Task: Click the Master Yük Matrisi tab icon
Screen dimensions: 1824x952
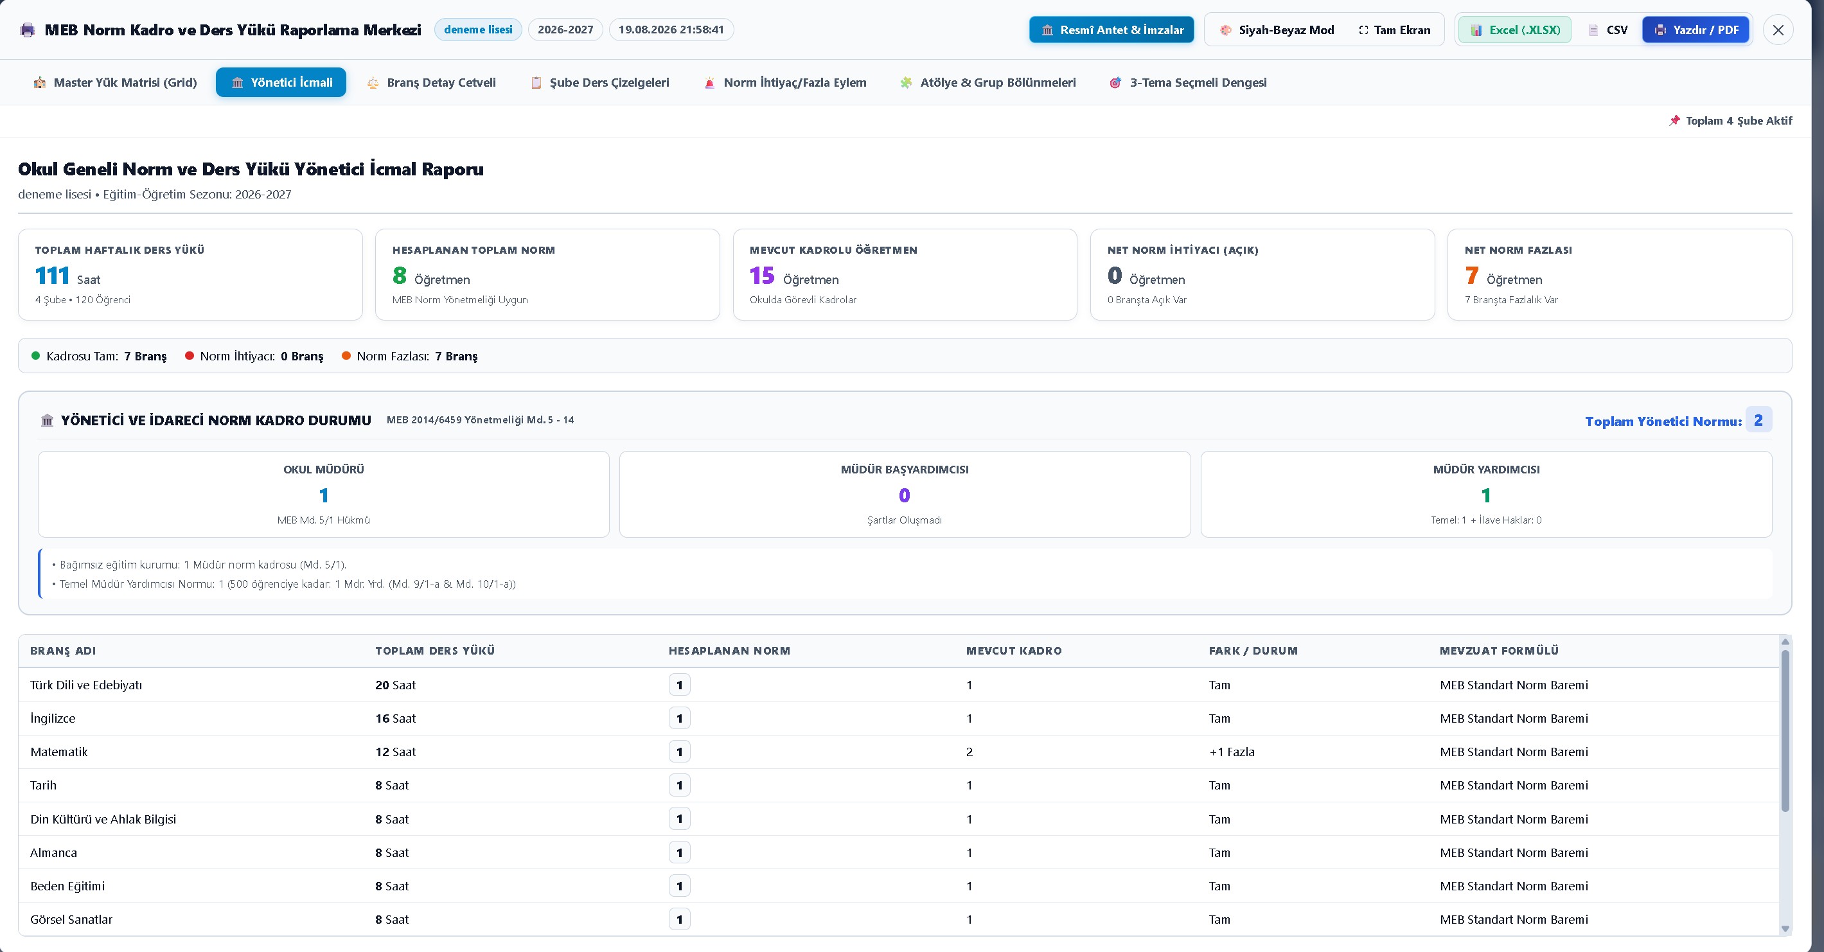Action: [x=40, y=83]
